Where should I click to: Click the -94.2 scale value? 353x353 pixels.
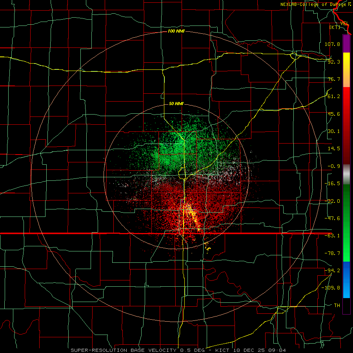click(x=332, y=270)
